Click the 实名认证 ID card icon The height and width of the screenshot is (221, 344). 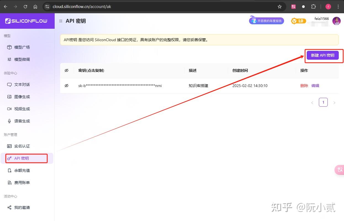point(9,146)
